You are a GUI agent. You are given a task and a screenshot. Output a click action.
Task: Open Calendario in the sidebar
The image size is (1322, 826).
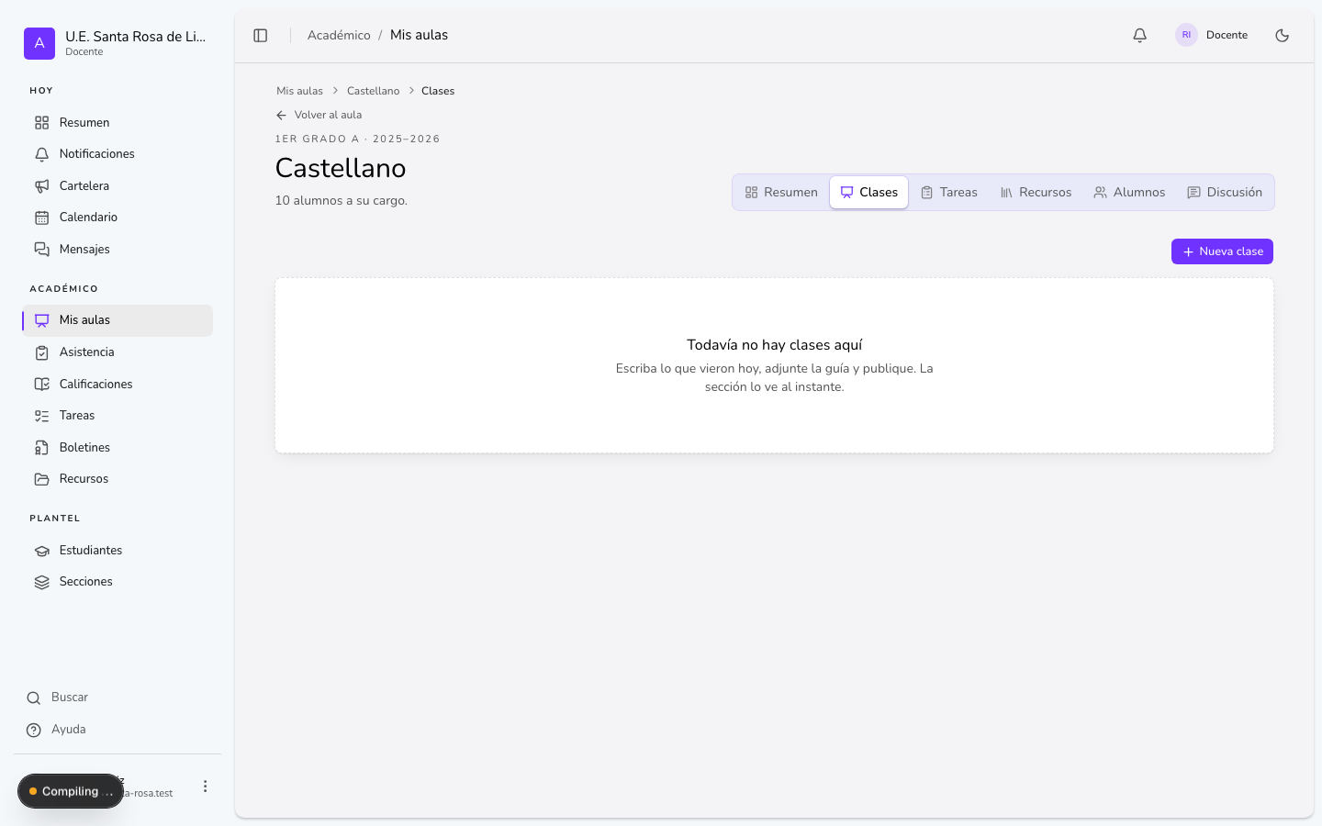(x=118, y=218)
